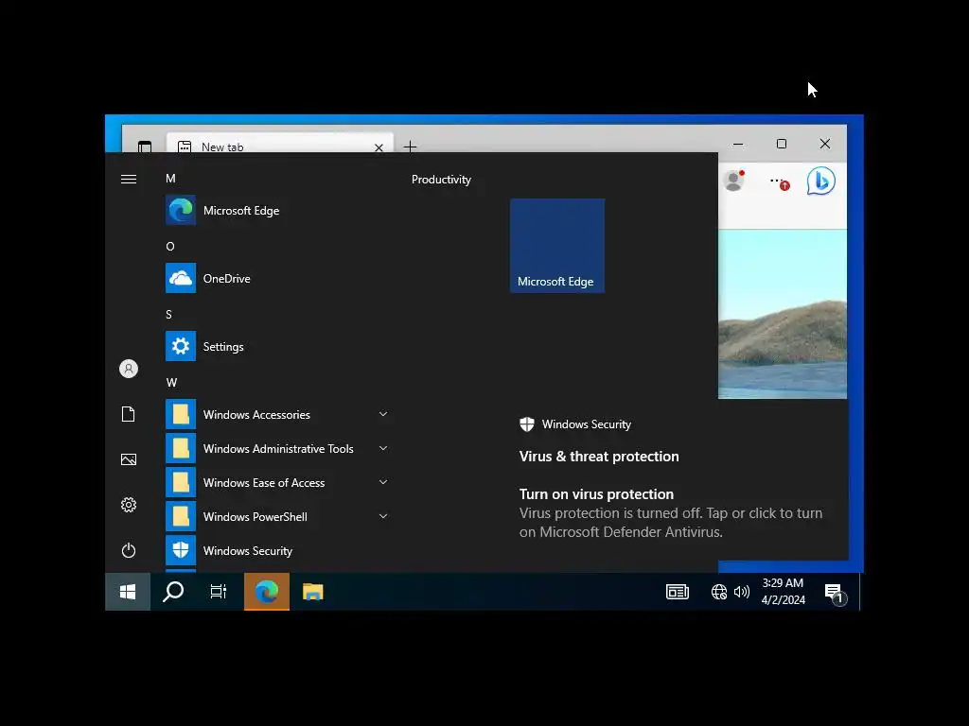The width and height of the screenshot is (969, 726).
Task: Open Edge profile avatar icon
Action: [733, 181]
